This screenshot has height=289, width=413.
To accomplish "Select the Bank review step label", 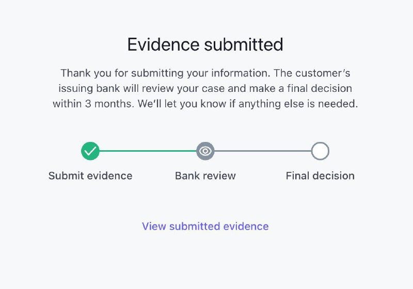I will (x=205, y=176).
